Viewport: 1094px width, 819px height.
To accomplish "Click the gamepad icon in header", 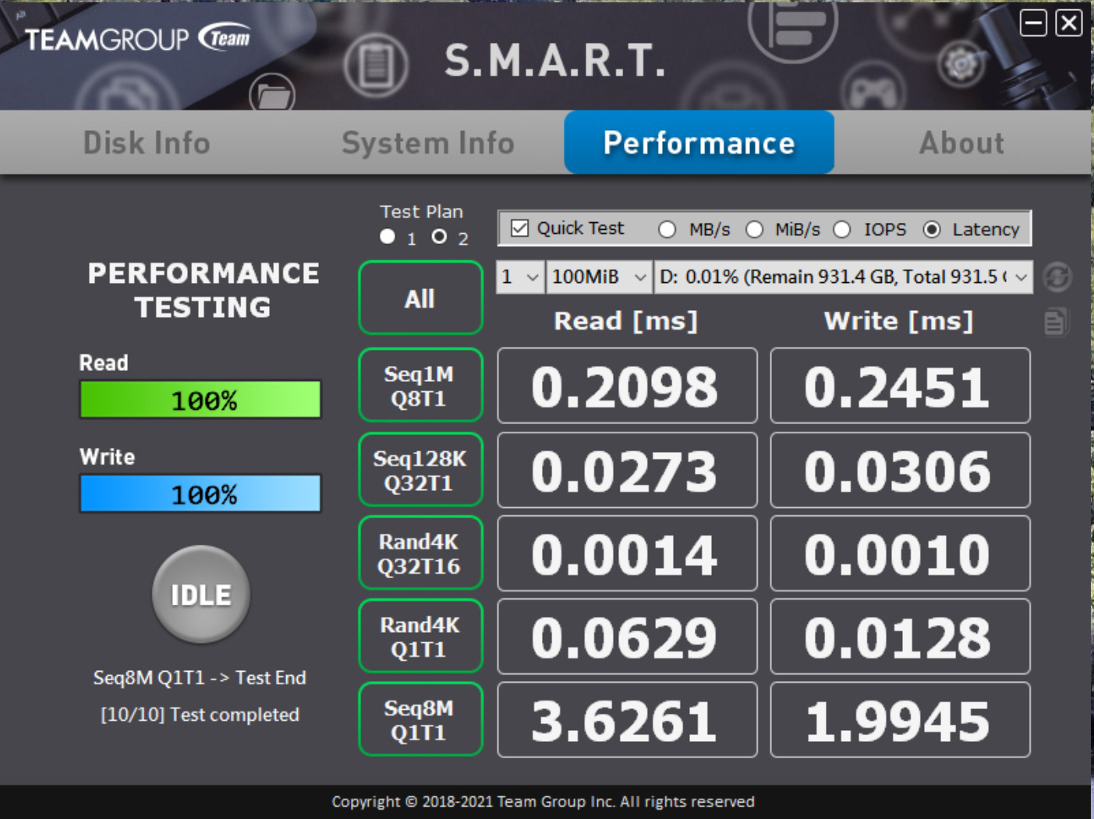I will point(873,93).
